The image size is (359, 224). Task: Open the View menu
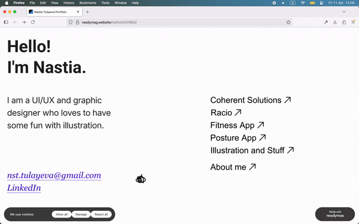[x=54, y=3]
